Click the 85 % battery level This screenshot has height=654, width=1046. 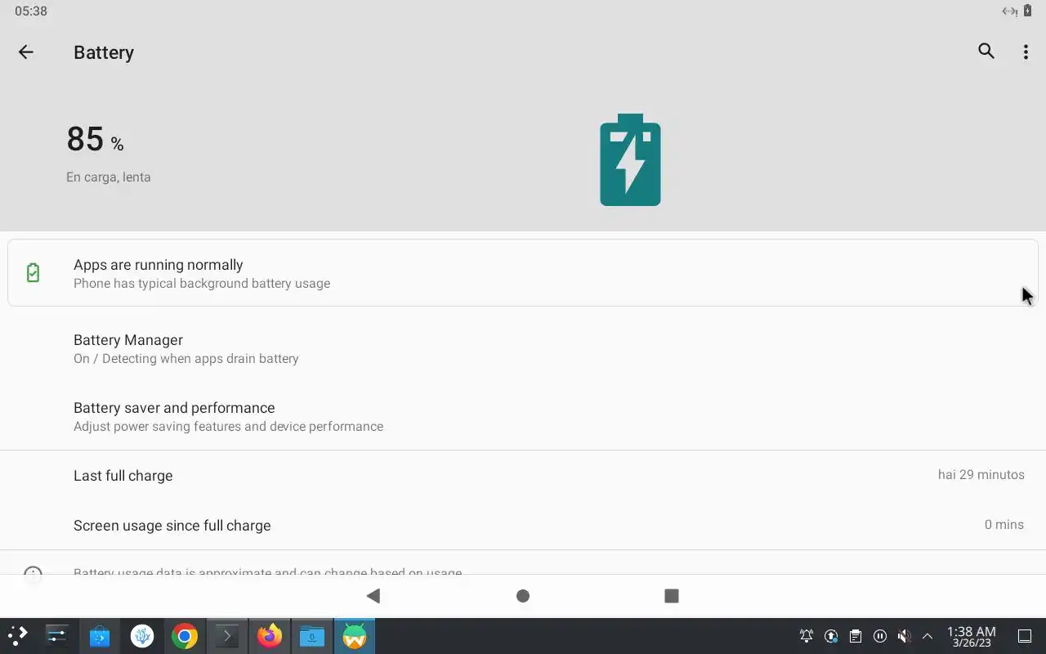pos(95,139)
